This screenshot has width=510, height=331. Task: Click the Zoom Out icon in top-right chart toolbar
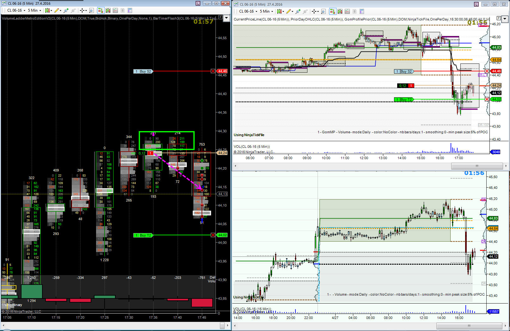(x=305, y=11)
